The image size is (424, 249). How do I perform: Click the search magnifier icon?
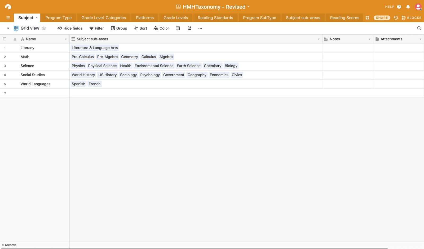(419, 28)
